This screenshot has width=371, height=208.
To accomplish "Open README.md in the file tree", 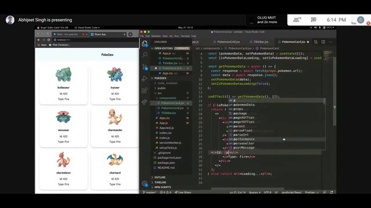I will pos(166,168).
